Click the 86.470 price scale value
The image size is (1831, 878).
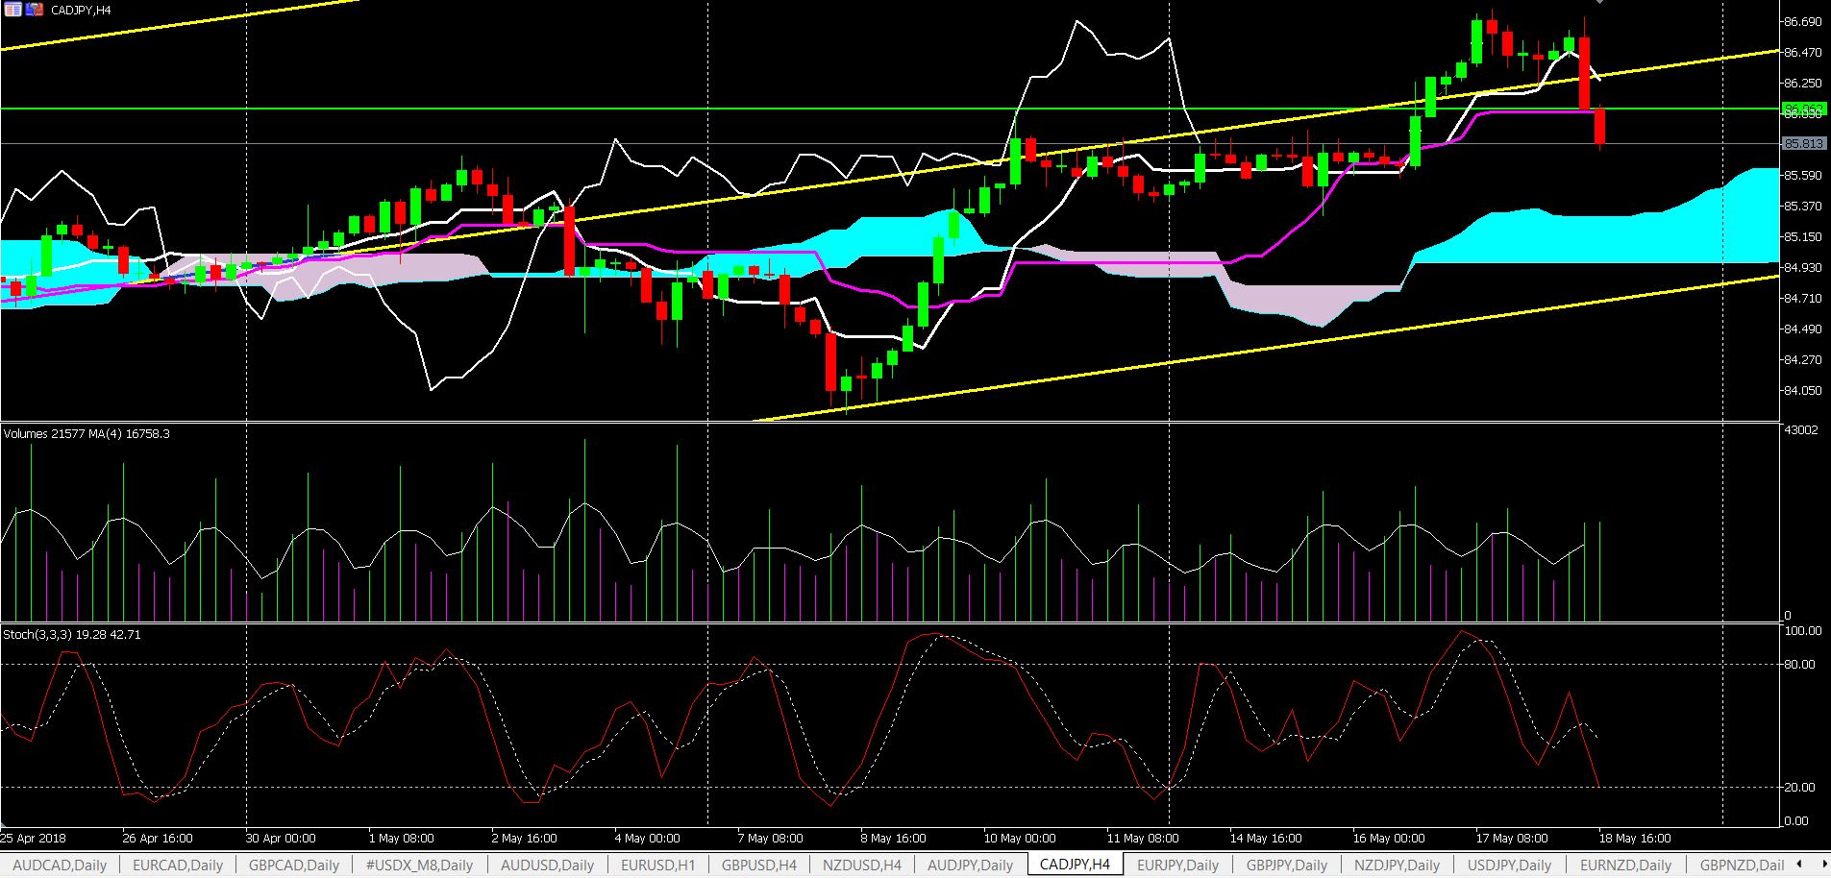(x=1803, y=52)
